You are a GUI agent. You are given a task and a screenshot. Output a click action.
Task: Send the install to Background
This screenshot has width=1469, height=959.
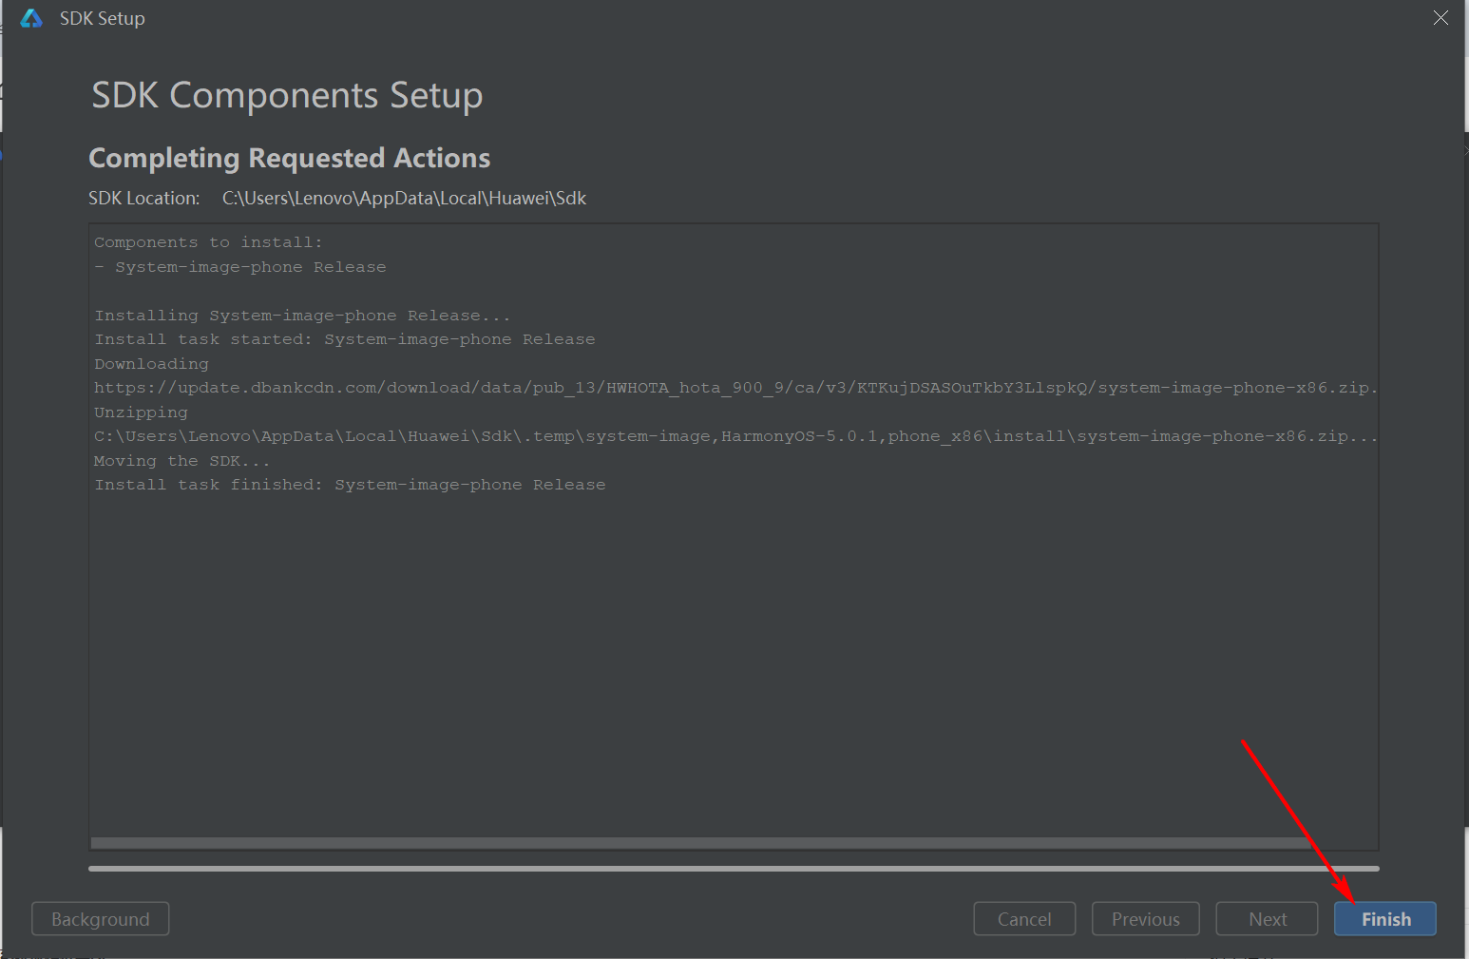coord(100,919)
